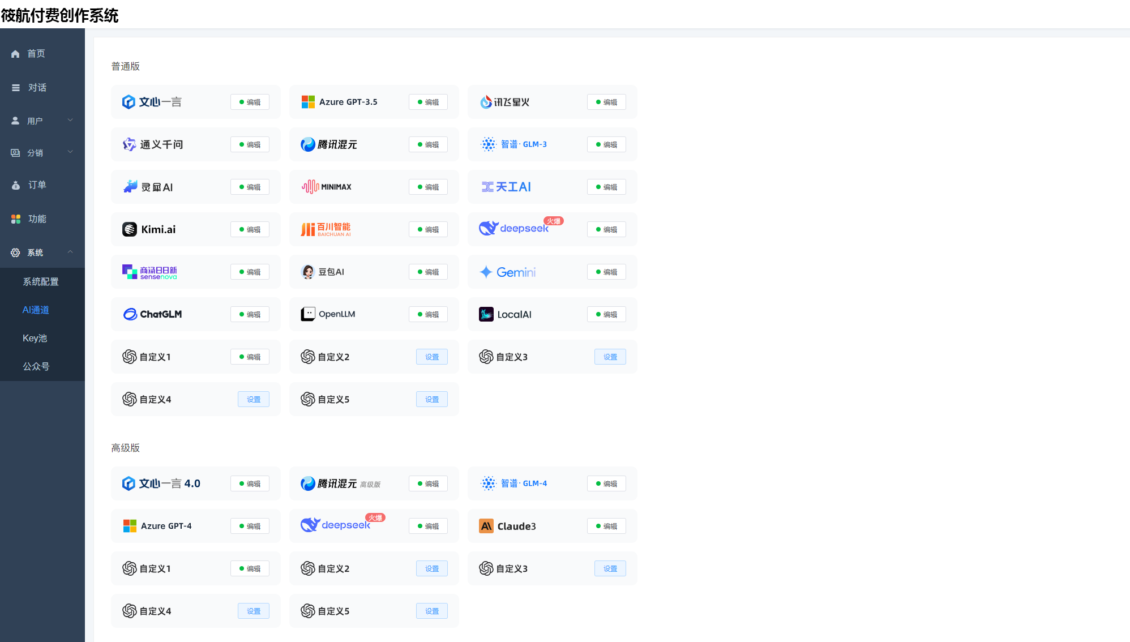
Task: Click the LocalAI logo icon
Action: pyautogui.click(x=486, y=314)
